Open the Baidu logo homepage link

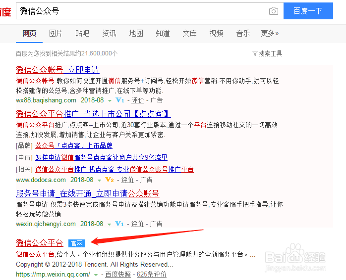click(5, 12)
